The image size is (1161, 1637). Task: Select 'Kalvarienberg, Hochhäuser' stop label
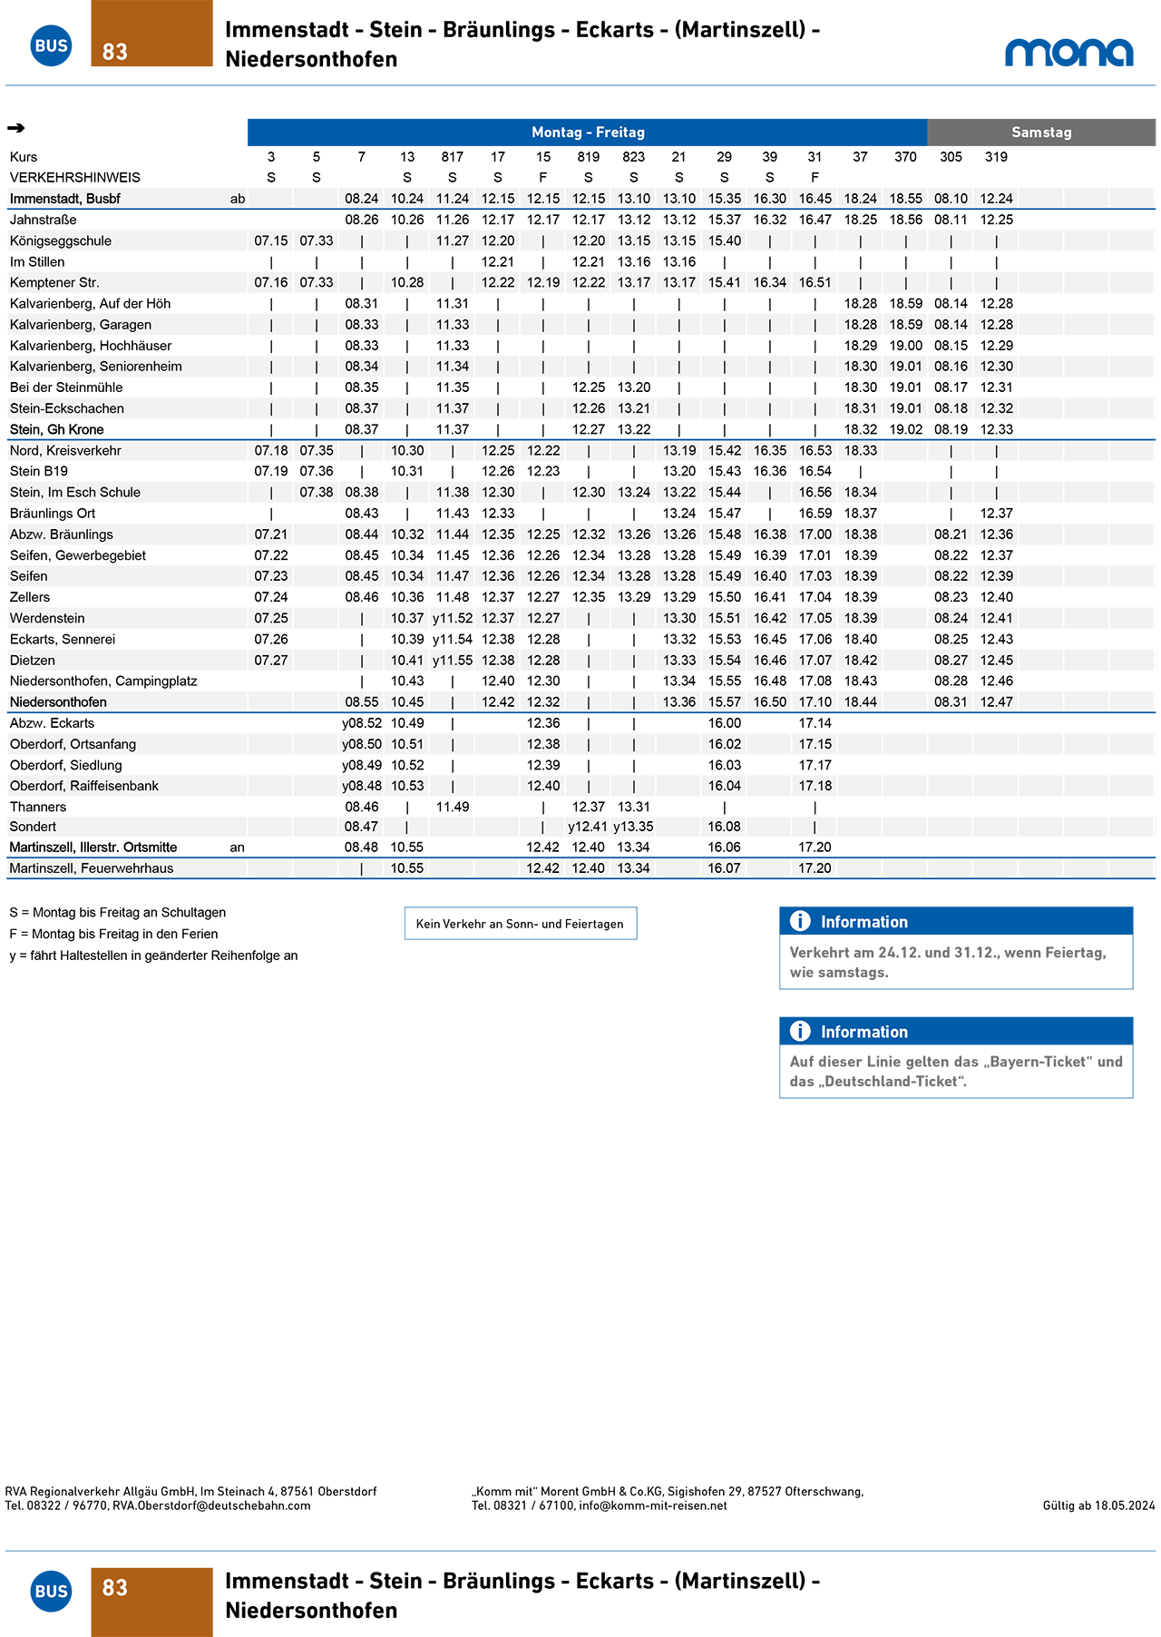click(x=91, y=345)
